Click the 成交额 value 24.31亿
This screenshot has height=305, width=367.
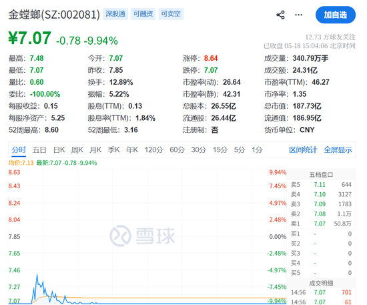(305, 70)
